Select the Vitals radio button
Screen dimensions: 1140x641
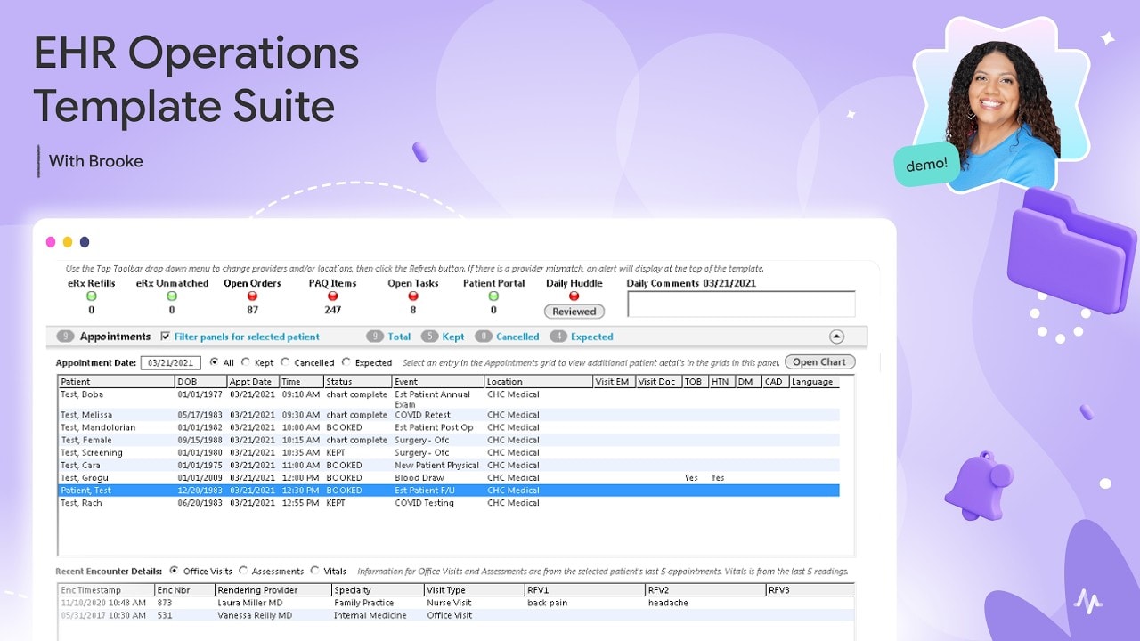click(x=314, y=571)
